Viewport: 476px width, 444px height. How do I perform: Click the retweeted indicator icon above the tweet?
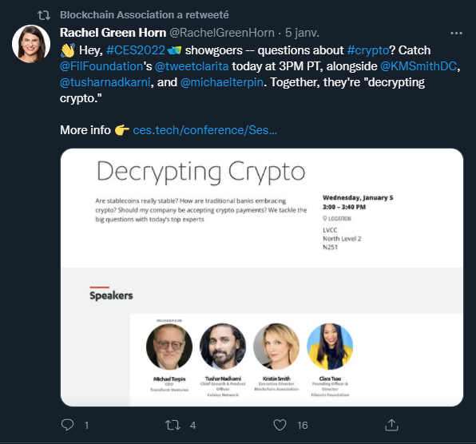[x=44, y=15]
